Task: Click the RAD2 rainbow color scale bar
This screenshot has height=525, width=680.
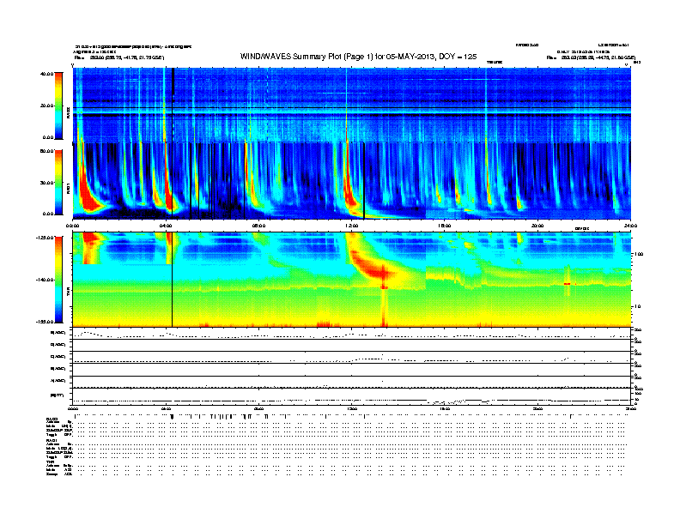Action: (58, 106)
